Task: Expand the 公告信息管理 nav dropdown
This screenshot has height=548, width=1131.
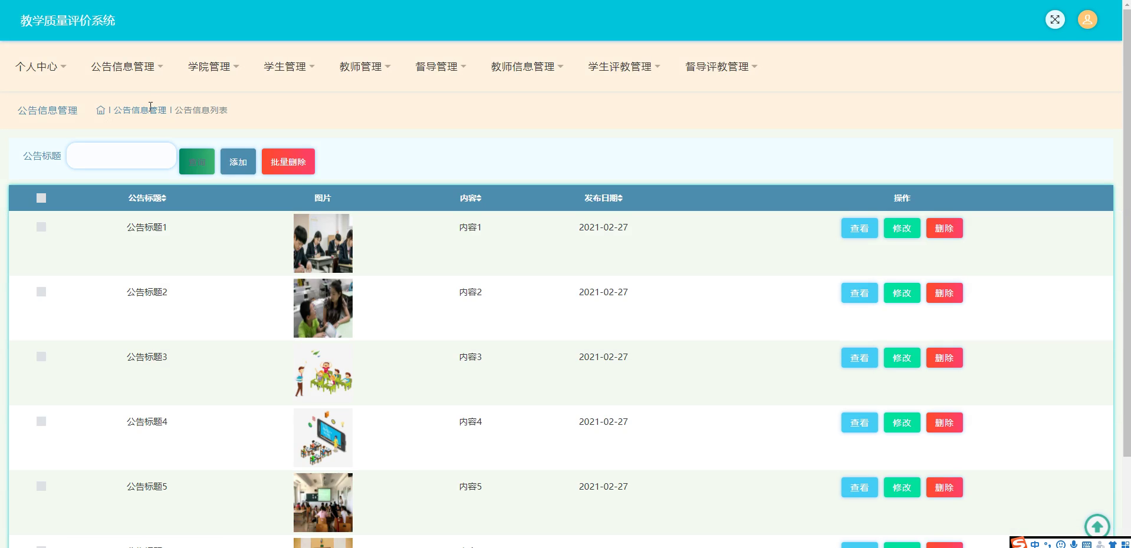Action: [x=127, y=67]
